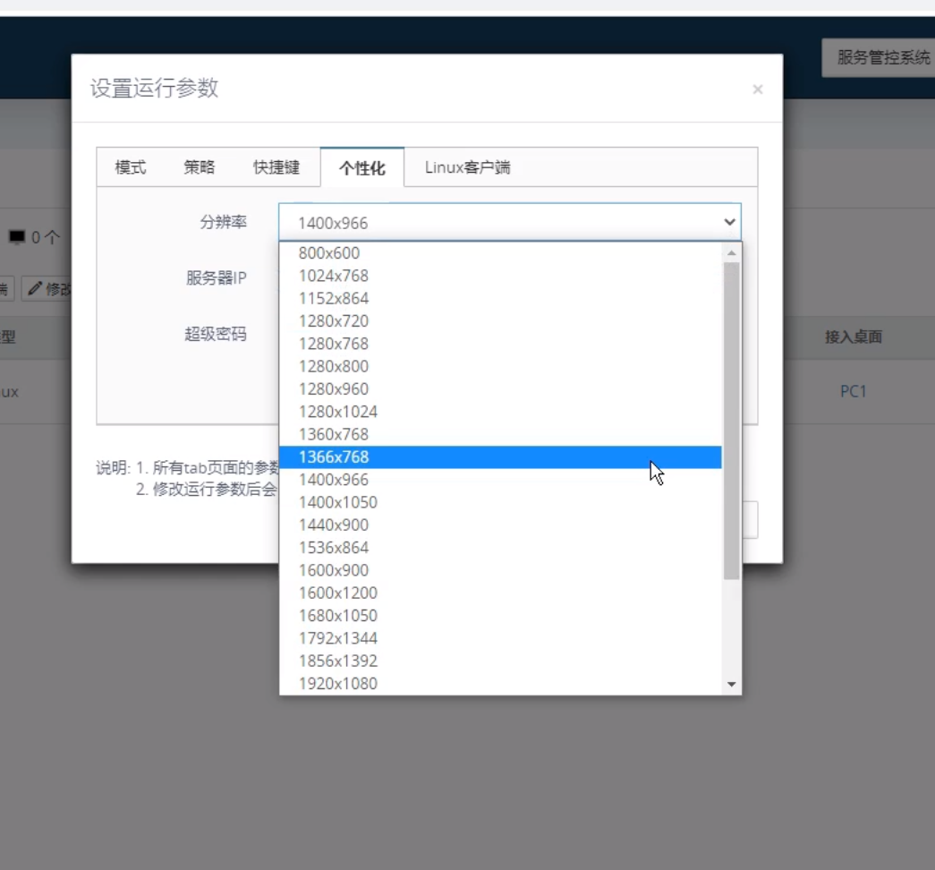Pick the 1920x1080 resolution option
The height and width of the screenshot is (870, 935).
pos(337,684)
